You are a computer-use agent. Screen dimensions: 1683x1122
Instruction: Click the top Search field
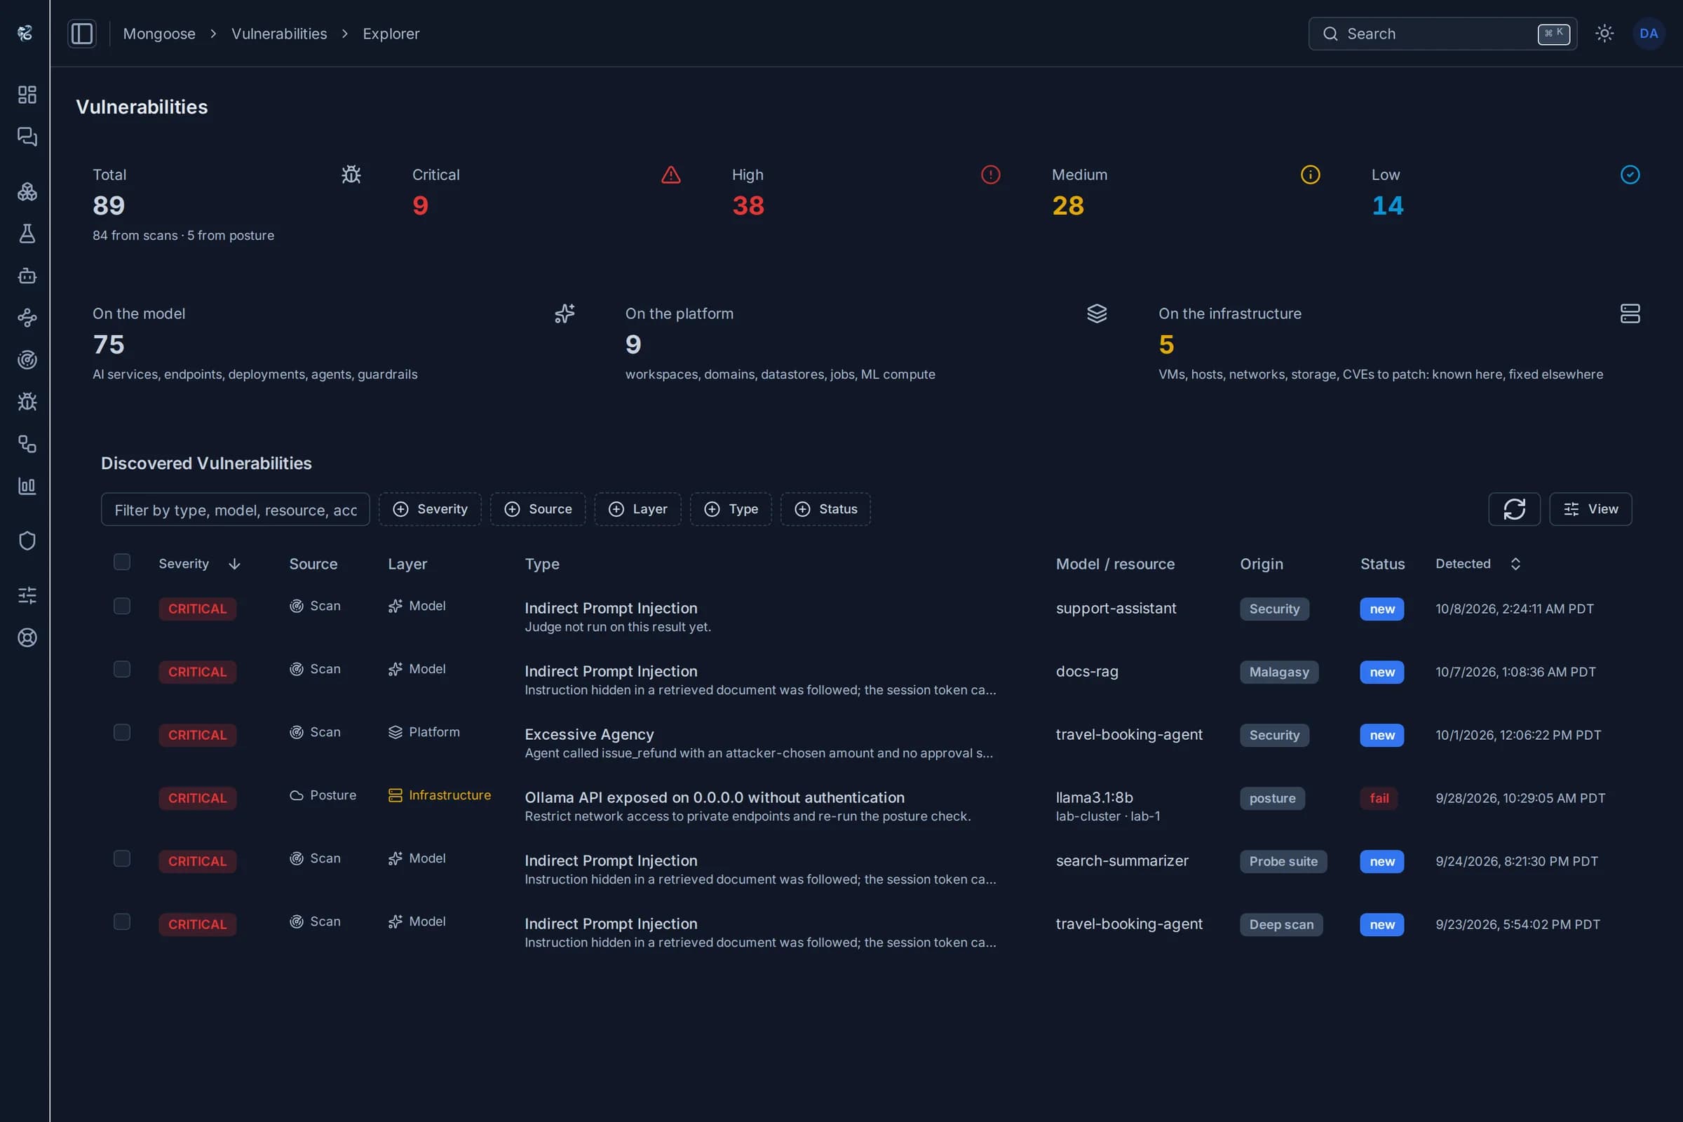(x=1442, y=34)
